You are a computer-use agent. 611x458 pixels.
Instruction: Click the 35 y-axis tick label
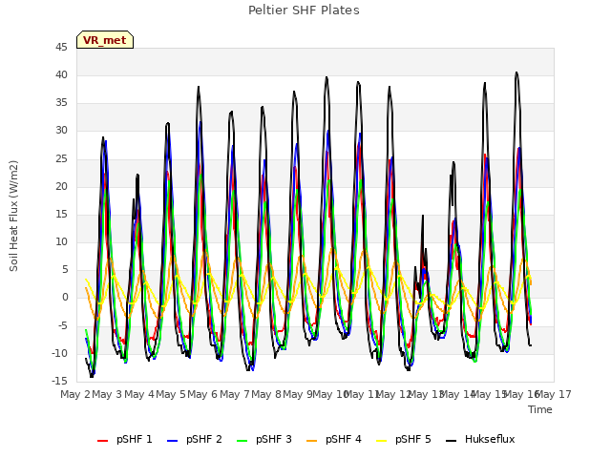click(x=61, y=103)
